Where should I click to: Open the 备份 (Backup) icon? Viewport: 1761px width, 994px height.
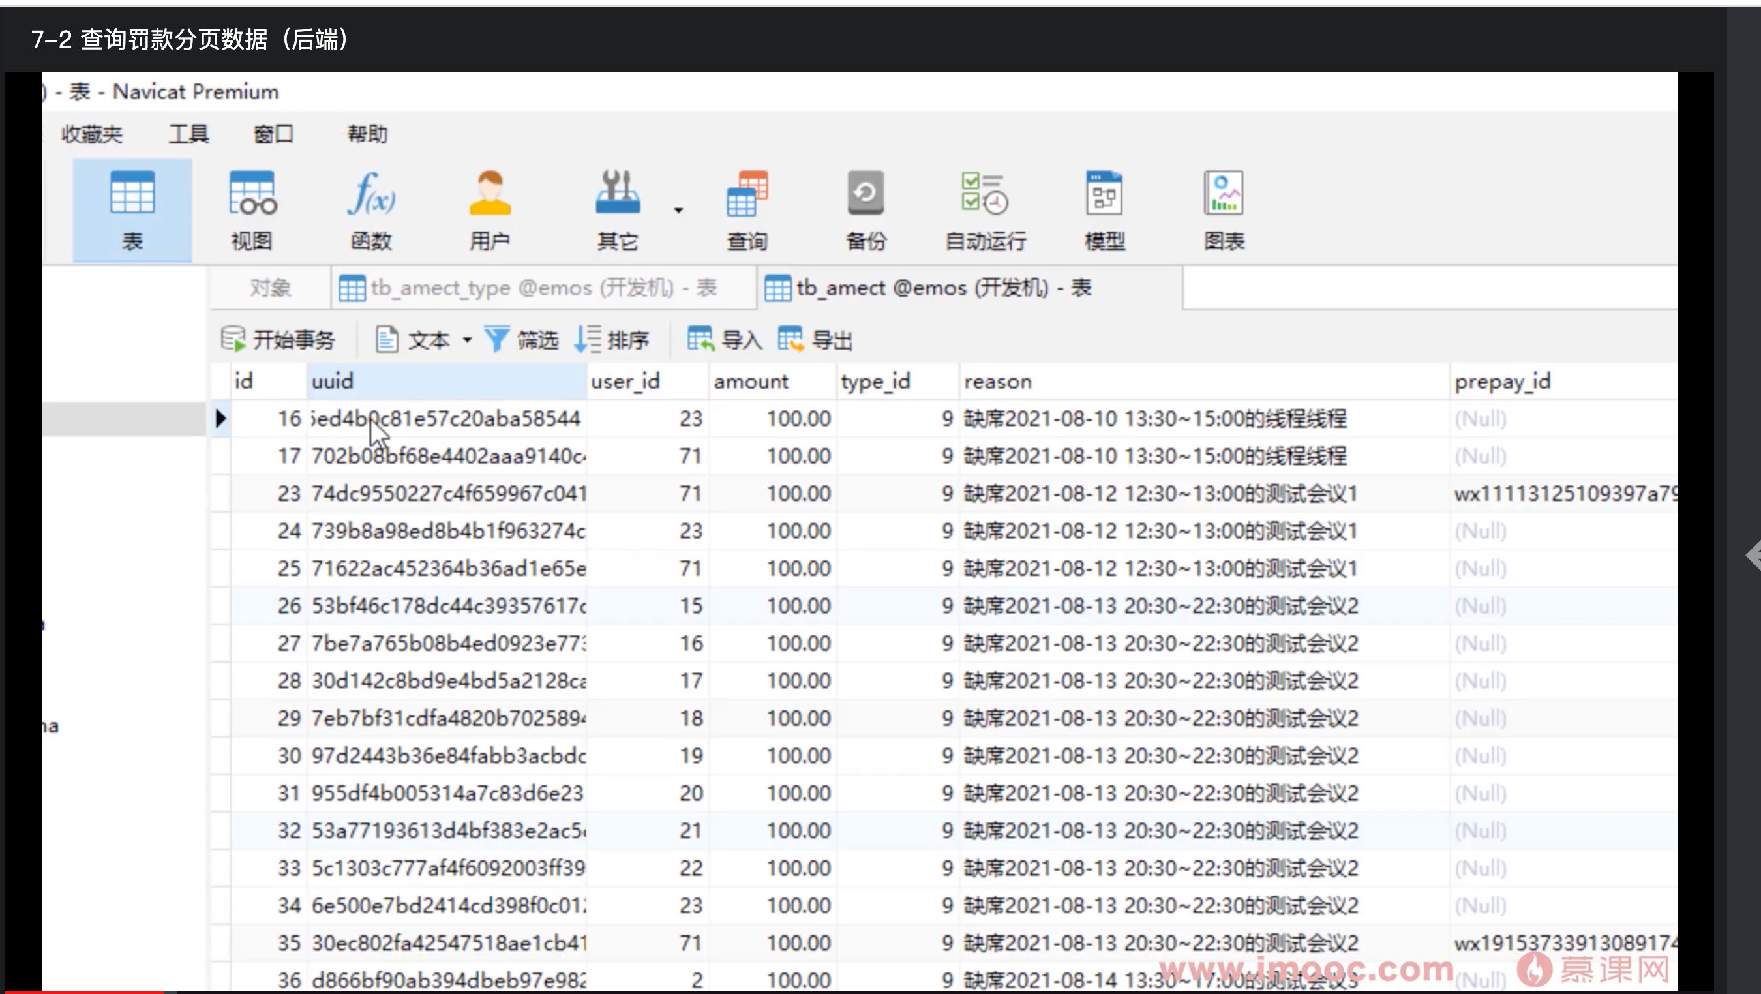pyautogui.click(x=865, y=209)
